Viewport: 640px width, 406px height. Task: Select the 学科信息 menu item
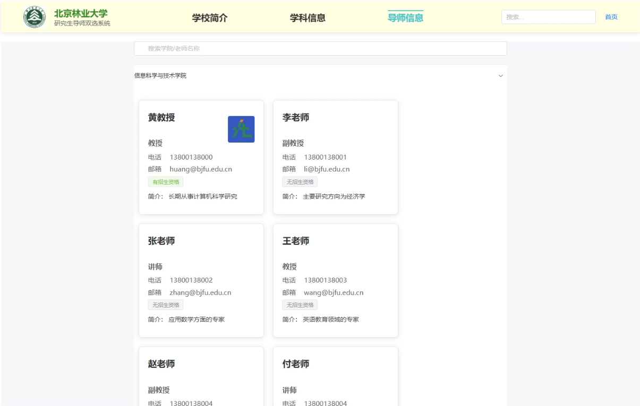coord(307,17)
